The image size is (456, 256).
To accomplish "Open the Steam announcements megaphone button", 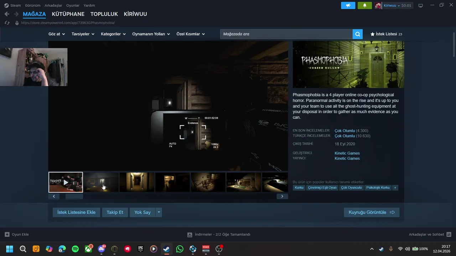I will coord(348,5).
